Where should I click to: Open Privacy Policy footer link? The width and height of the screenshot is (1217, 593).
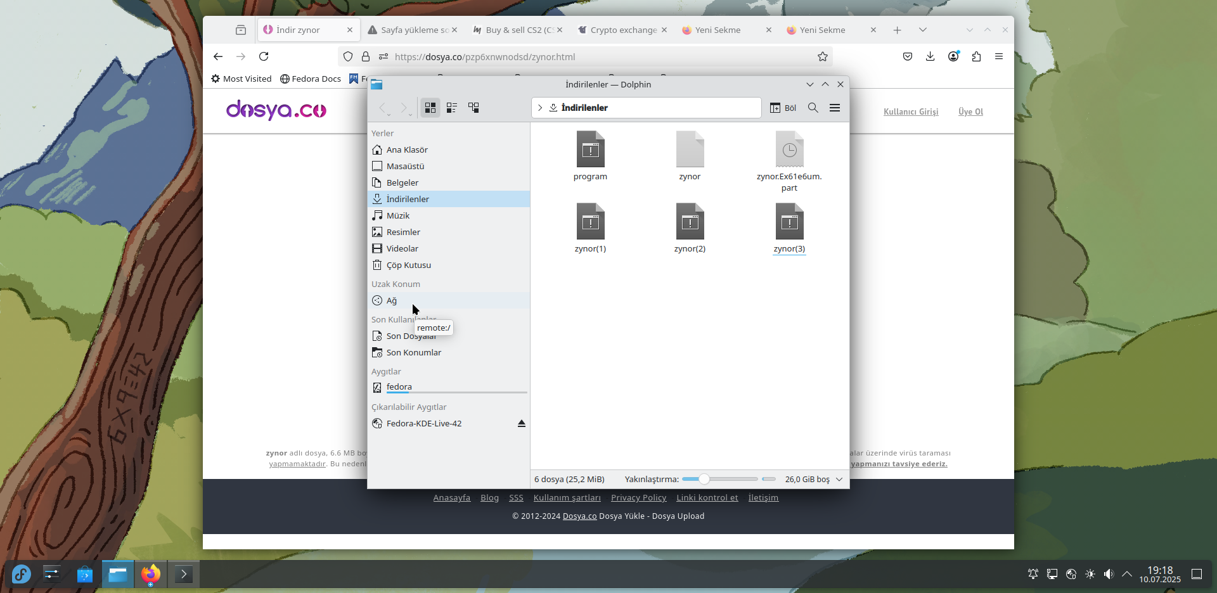(638, 498)
